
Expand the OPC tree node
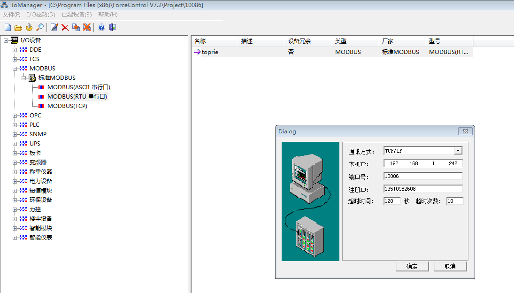(x=15, y=116)
